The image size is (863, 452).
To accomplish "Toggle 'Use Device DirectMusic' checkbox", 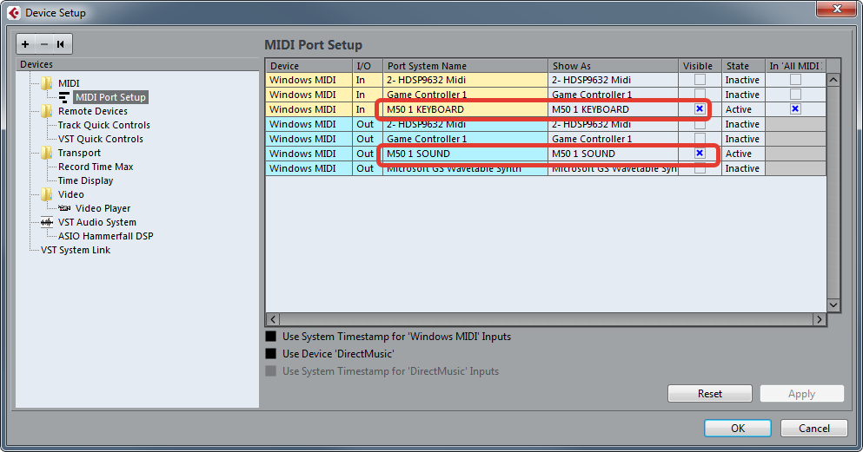I will (x=271, y=354).
